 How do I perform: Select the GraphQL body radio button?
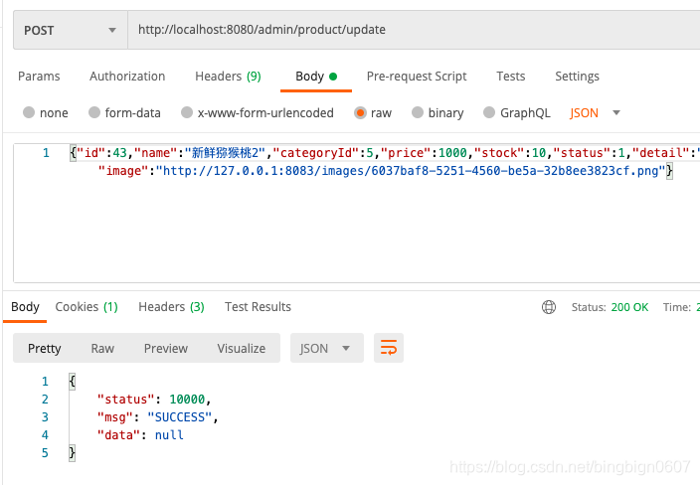[x=489, y=112]
